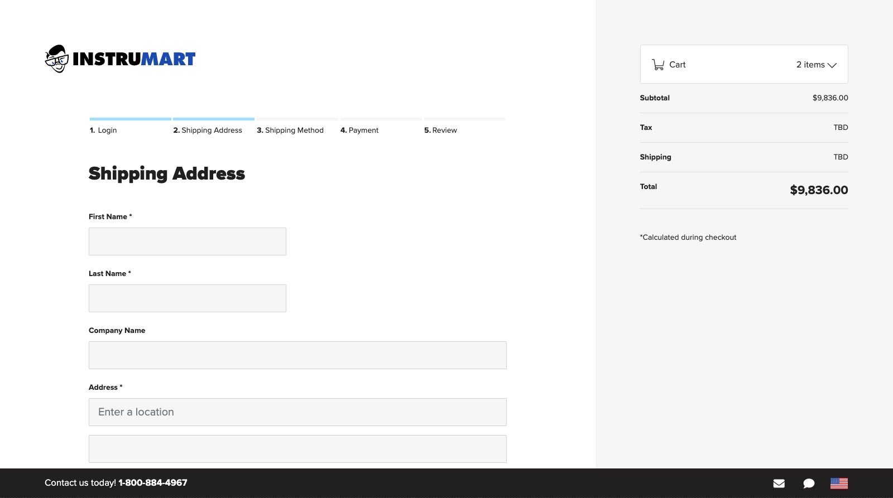This screenshot has height=498, width=893.
Task: Open the email envelope icon in footer
Action: (779, 484)
